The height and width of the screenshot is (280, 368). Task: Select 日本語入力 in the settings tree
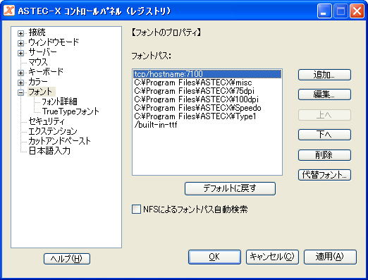pyautogui.click(x=49, y=151)
